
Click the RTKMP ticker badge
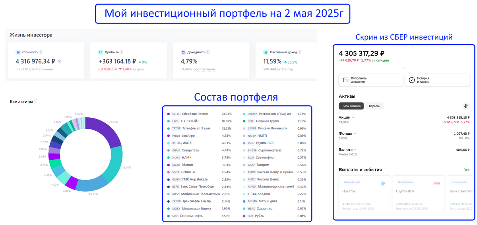[252, 114]
